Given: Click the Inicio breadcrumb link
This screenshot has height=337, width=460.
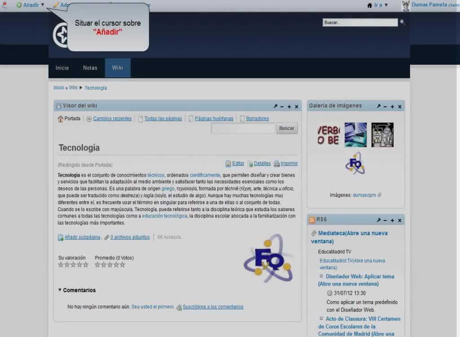Looking at the screenshot, I should coord(59,87).
